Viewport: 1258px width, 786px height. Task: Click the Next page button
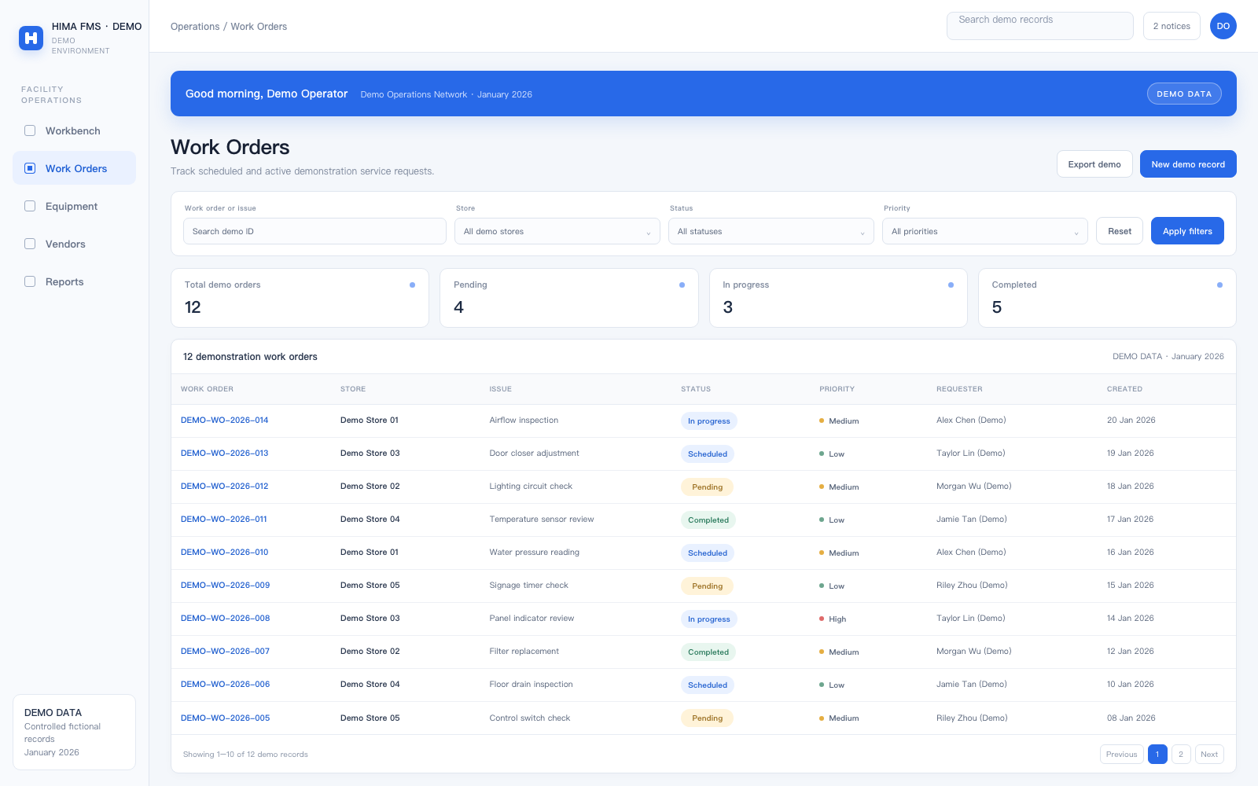[x=1209, y=755]
